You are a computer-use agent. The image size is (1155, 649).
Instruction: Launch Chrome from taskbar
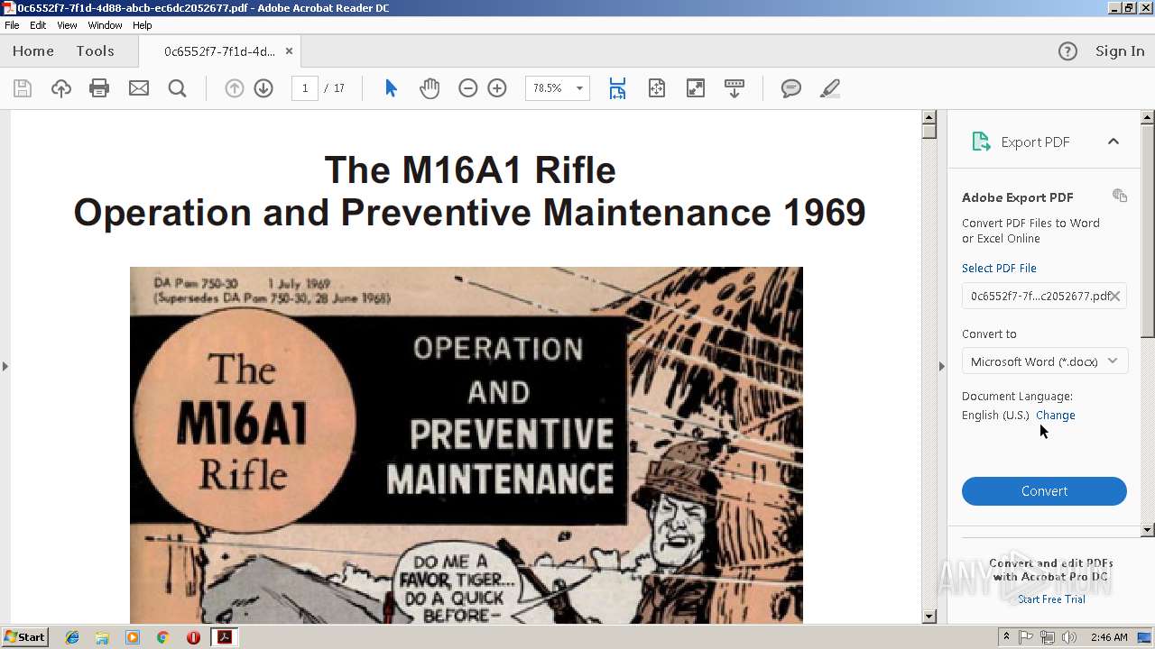tap(162, 637)
